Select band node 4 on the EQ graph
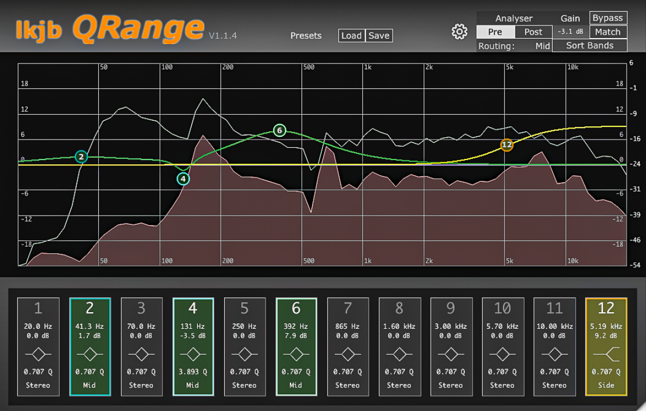The height and width of the screenshot is (411, 646). (x=183, y=179)
